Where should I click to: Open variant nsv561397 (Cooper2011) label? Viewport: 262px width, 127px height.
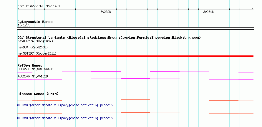[37, 53]
